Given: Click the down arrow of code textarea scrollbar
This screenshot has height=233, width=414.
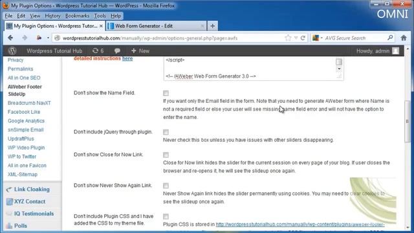Looking at the screenshot, I should click(339, 69).
